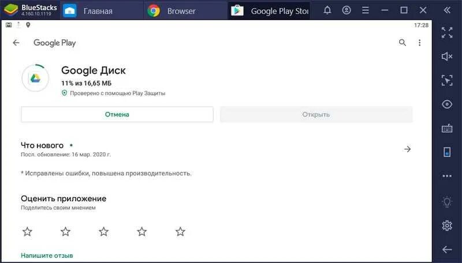The image size is (462, 263).
Task: Click the Открыть button
Action: 316,114
